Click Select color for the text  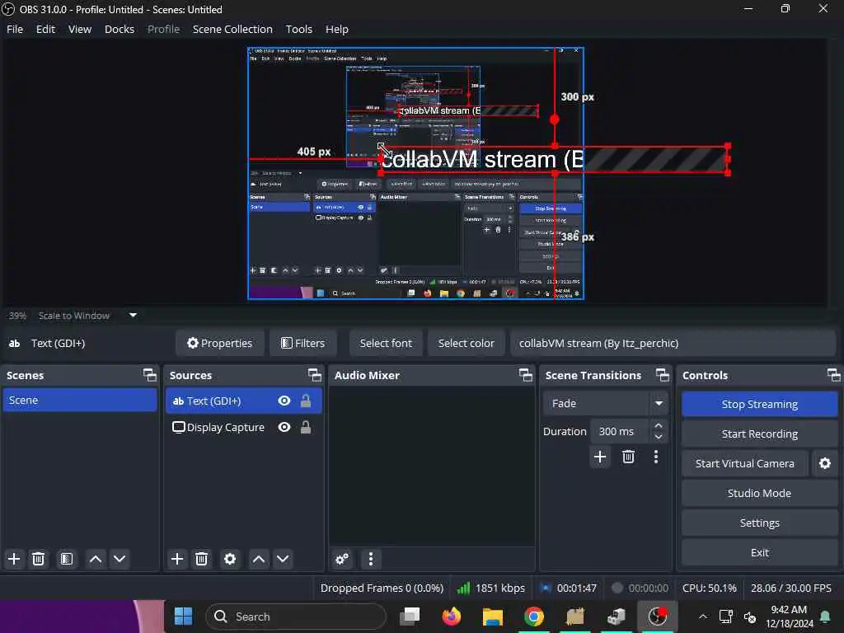(x=467, y=344)
